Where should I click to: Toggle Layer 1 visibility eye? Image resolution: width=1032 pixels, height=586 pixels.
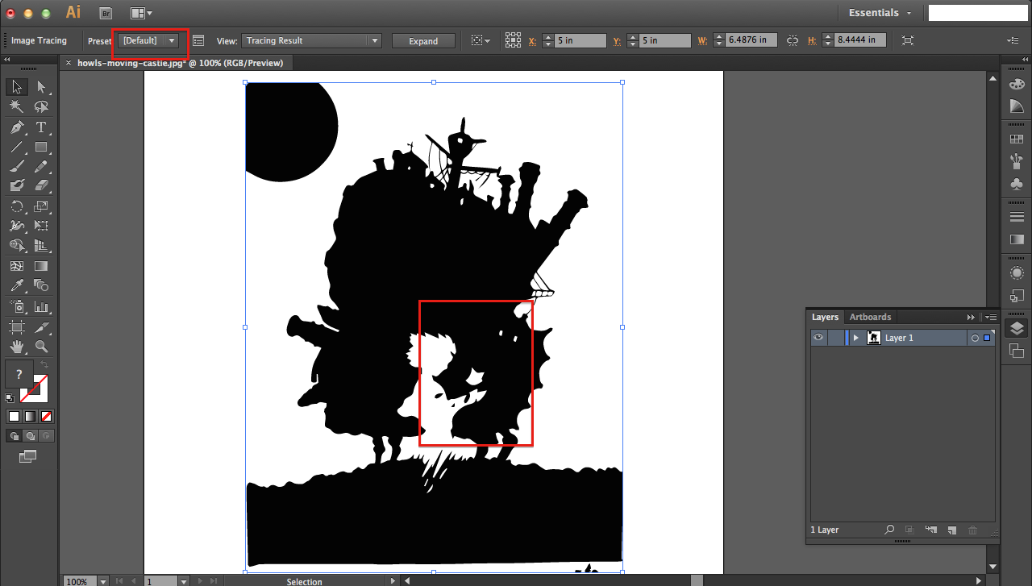tap(818, 338)
